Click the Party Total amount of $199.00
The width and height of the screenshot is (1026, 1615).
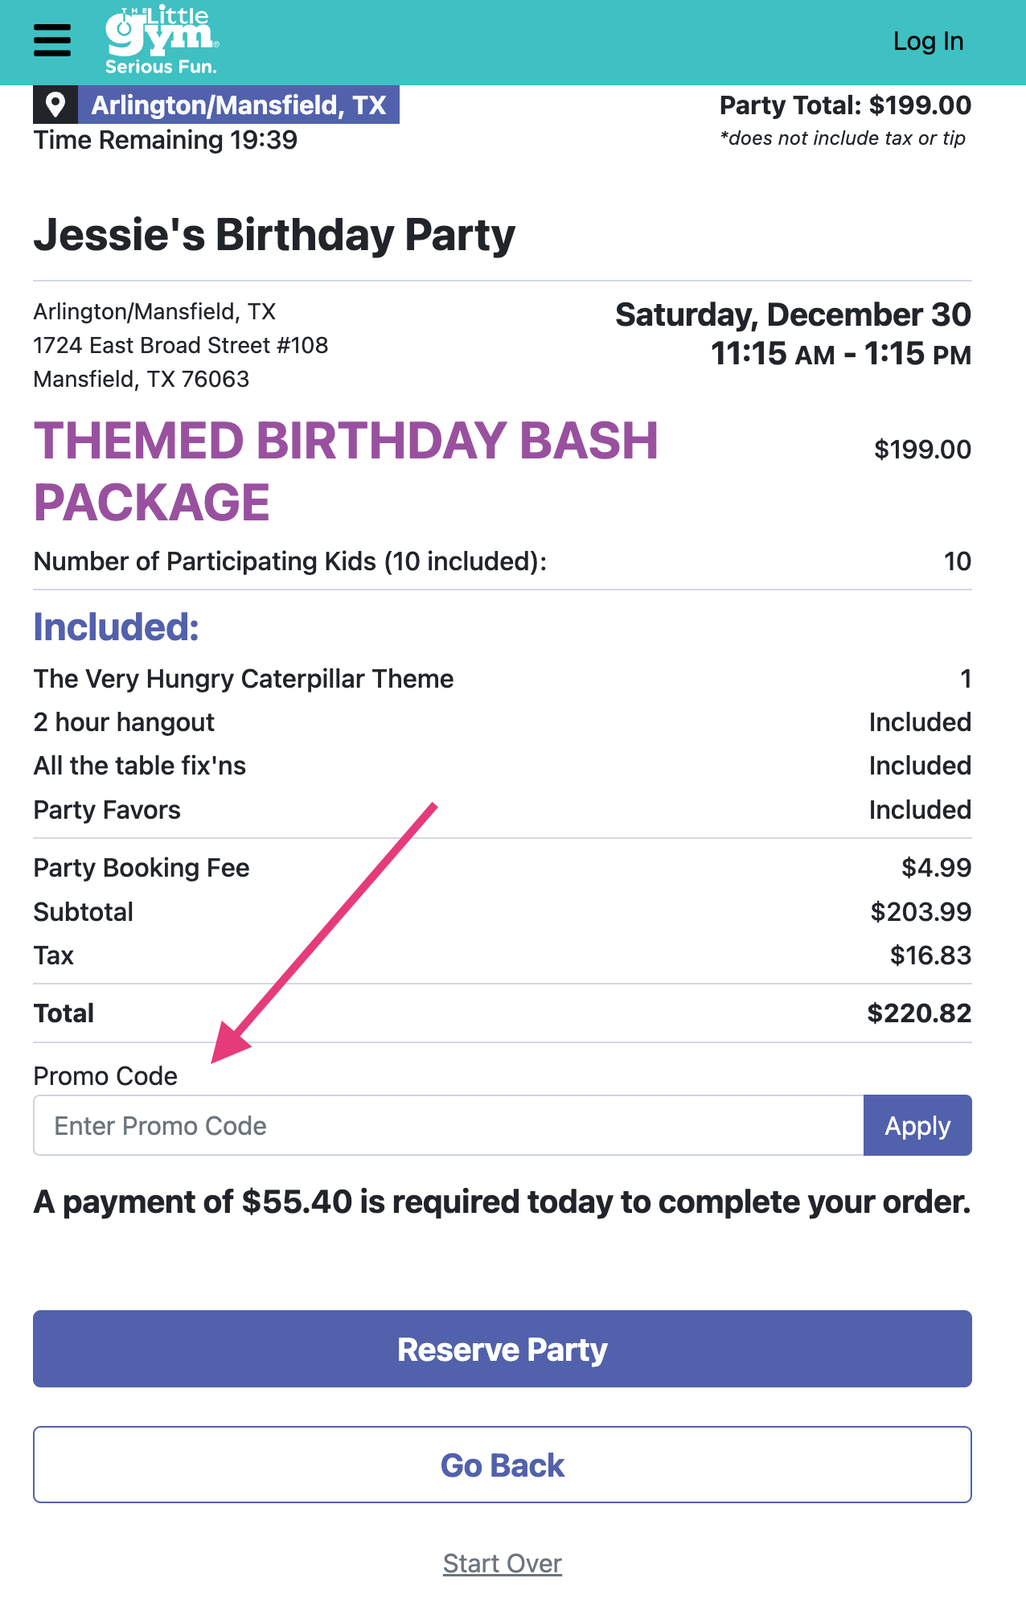point(844,105)
